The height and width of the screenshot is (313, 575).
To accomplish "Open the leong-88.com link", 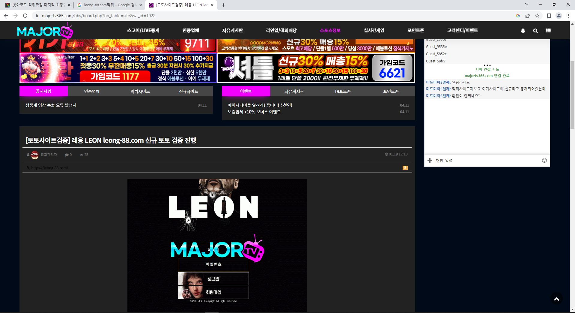I will click(x=49, y=168).
